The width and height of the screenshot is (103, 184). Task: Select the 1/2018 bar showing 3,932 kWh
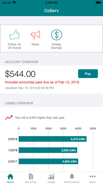pos(48,150)
